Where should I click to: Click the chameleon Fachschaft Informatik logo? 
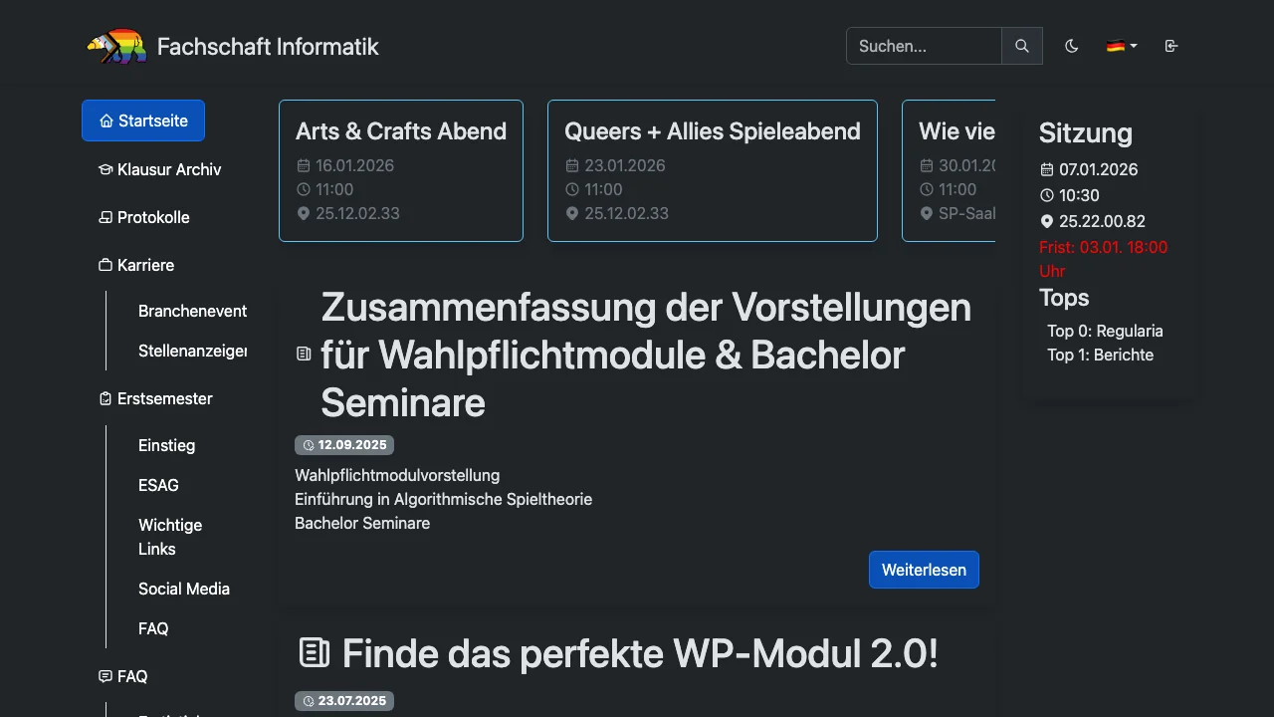(x=114, y=46)
